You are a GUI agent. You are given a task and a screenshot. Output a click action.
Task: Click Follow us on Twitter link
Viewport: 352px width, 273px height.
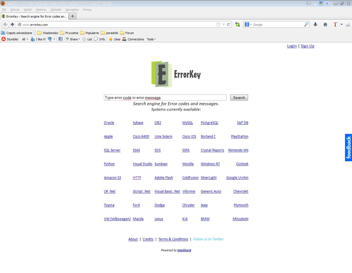(208, 239)
